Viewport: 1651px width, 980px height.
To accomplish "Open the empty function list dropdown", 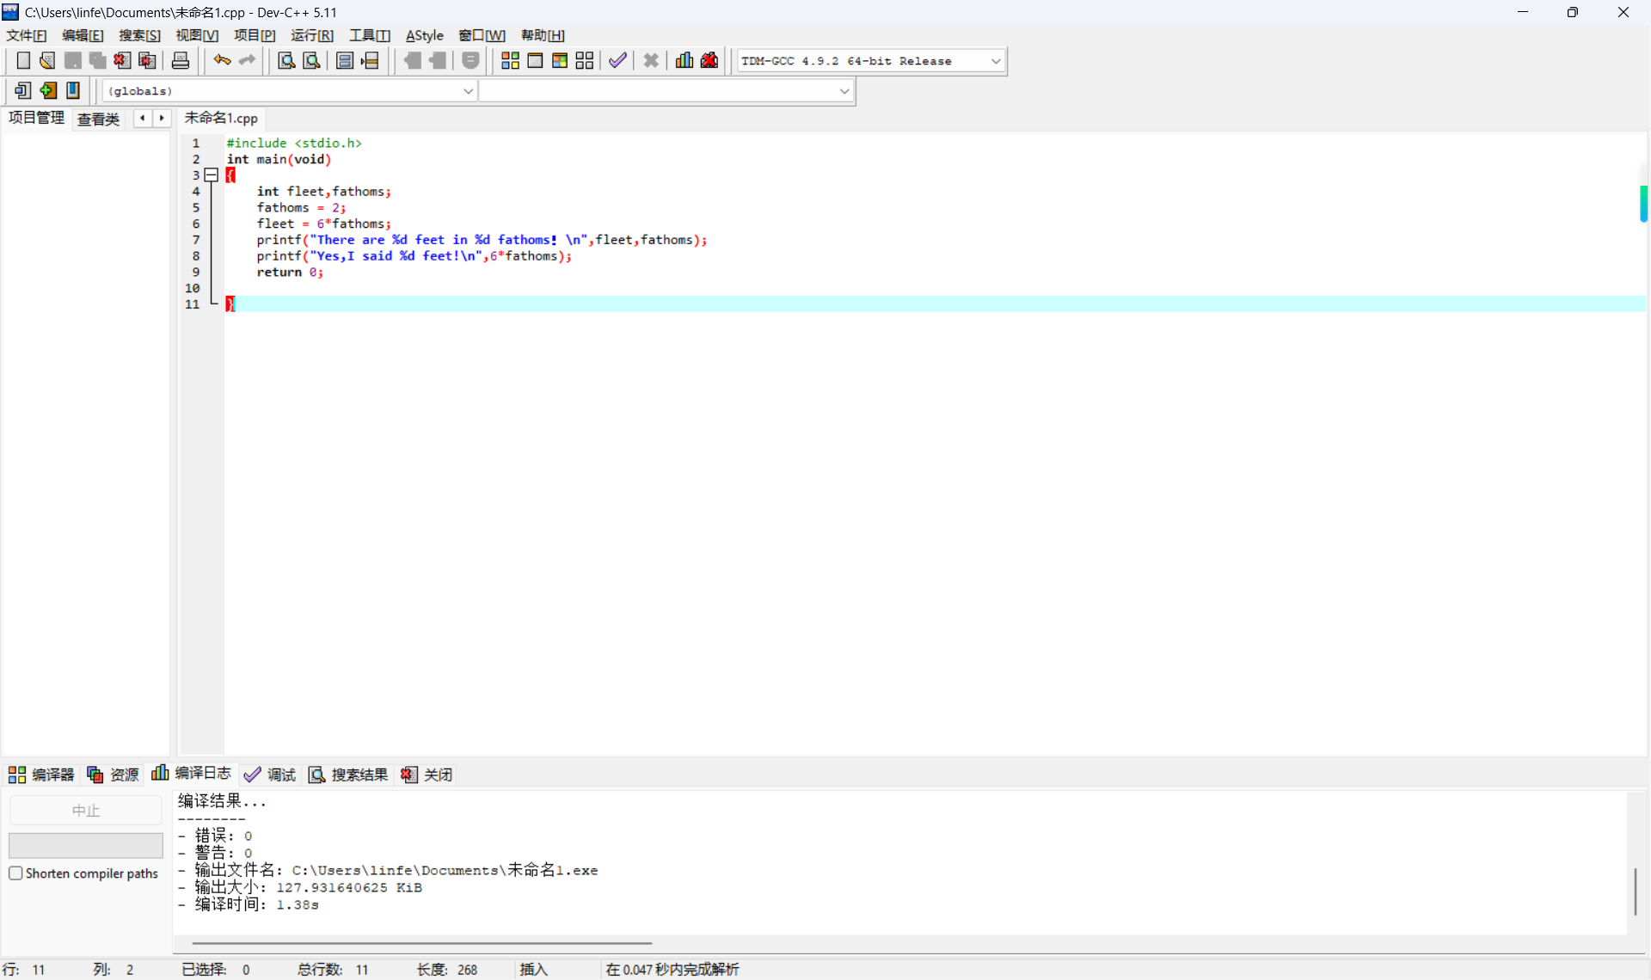I will (x=844, y=91).
